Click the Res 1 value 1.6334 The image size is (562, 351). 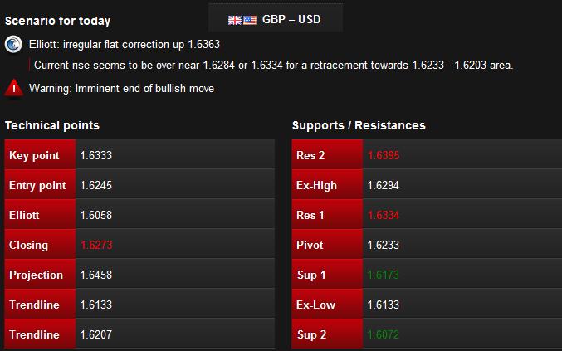[384, 215]
